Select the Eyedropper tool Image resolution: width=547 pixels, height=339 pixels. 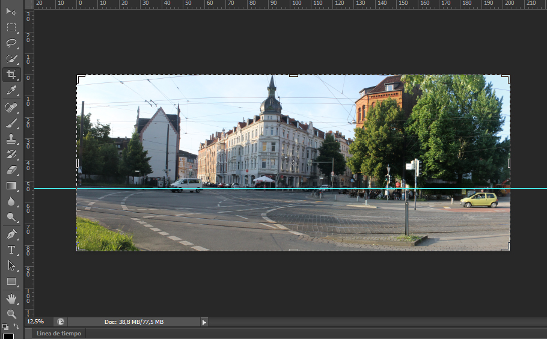click(11, 90)
